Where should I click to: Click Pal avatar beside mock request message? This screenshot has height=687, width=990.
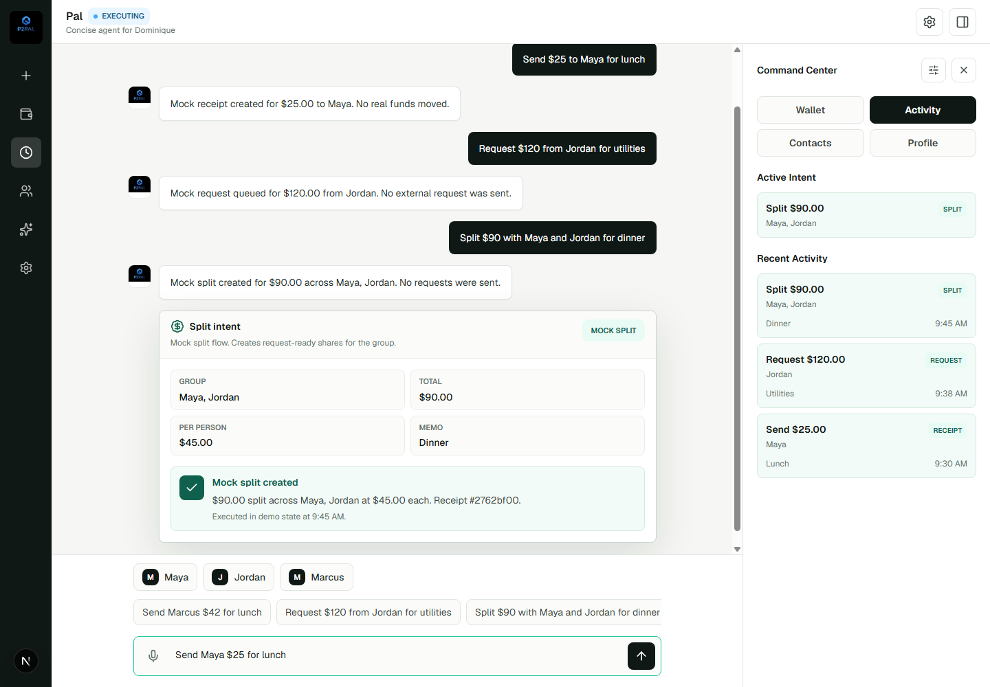point(140,185)
